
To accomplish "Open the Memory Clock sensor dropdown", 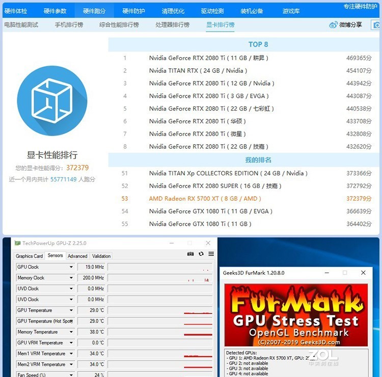I will pos(71,278).
